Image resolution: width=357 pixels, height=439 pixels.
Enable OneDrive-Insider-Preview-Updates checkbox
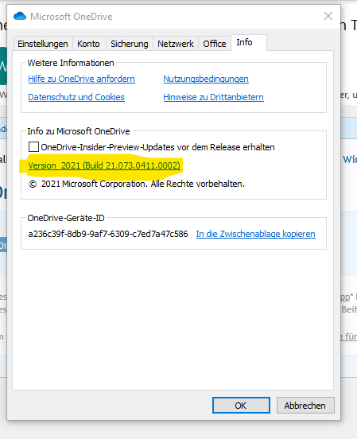(x=33, y=147)
